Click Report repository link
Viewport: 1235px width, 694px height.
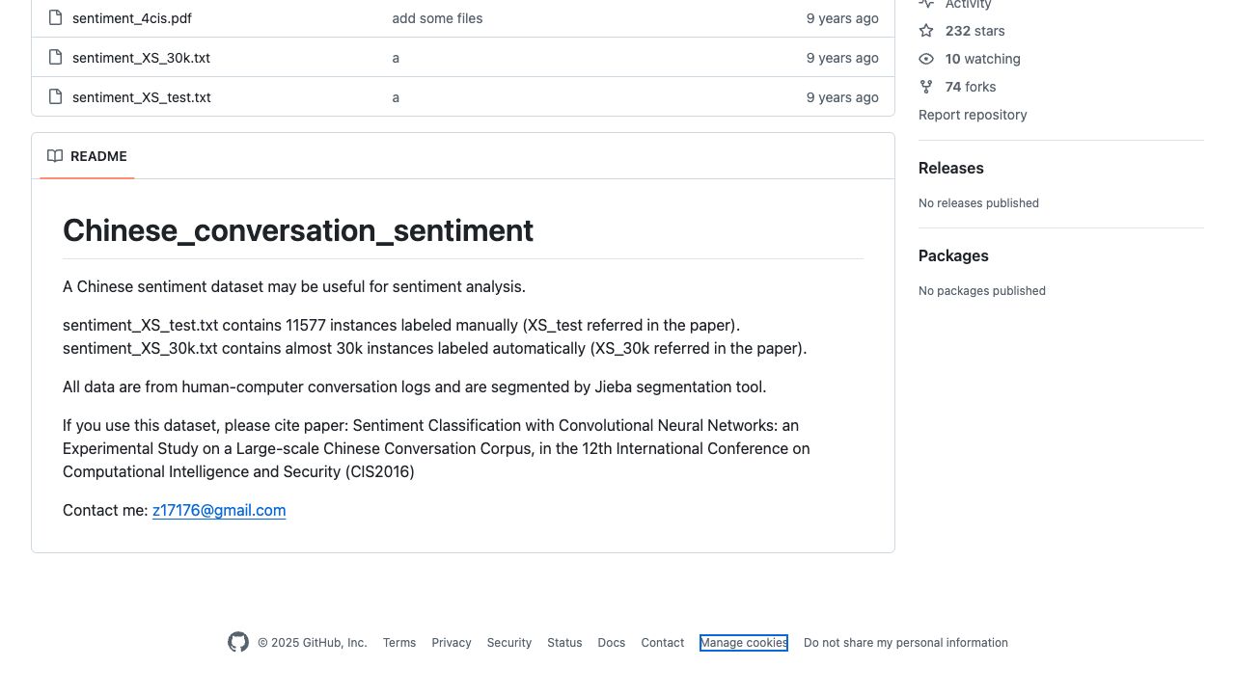[x=973, y=115]
